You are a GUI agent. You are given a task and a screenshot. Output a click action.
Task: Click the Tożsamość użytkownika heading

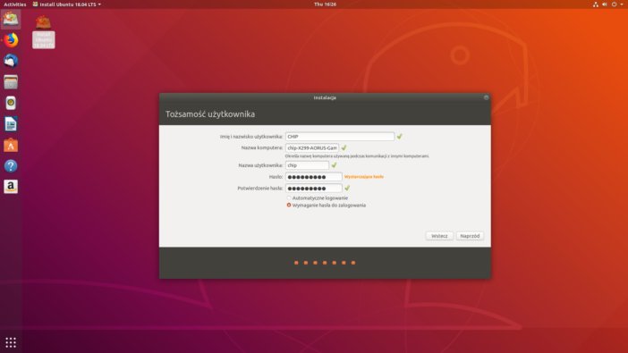(210, 114)
